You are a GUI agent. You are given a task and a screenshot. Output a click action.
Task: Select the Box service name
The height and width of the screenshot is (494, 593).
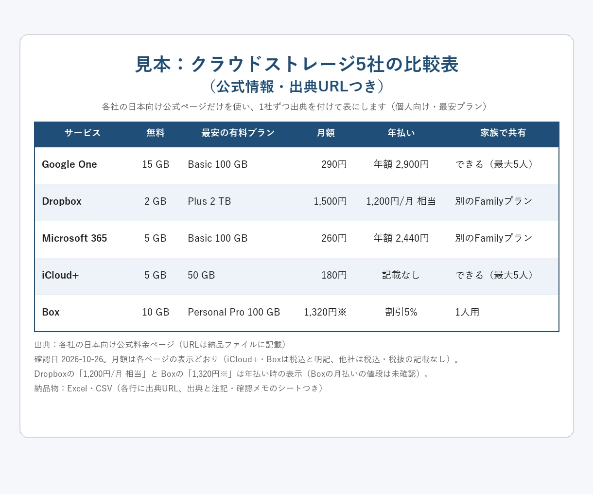tap(51, 312)
